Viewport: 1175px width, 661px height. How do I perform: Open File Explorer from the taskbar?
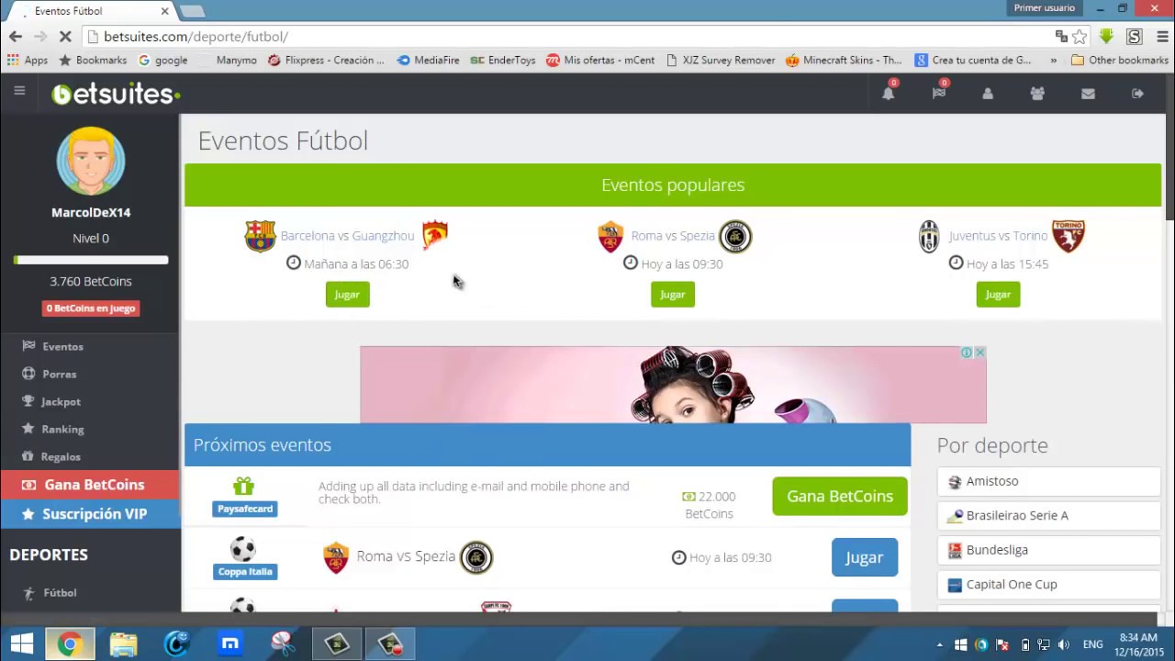coord(123,644)
